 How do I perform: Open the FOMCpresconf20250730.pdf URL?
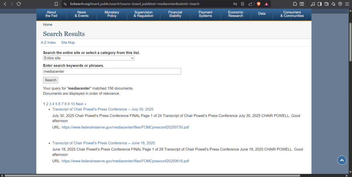(125, 127)
